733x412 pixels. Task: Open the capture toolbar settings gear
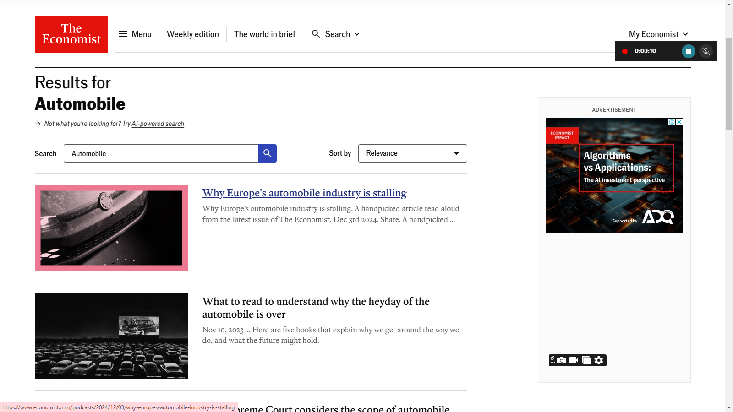coord(599,360)
